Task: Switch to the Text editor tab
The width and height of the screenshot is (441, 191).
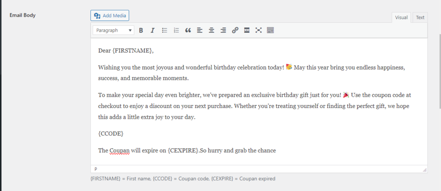Action: [420, 17]
